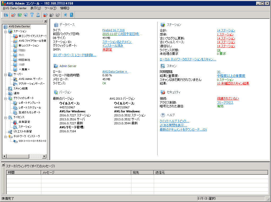Image resolution: width=271 pixels, height=202 pixels.
Task: Collapse the ライセンス tree node
Action: pos(5,118)
